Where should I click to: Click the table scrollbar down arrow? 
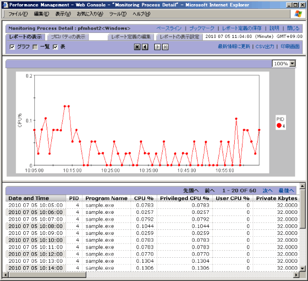pos(302,268)
